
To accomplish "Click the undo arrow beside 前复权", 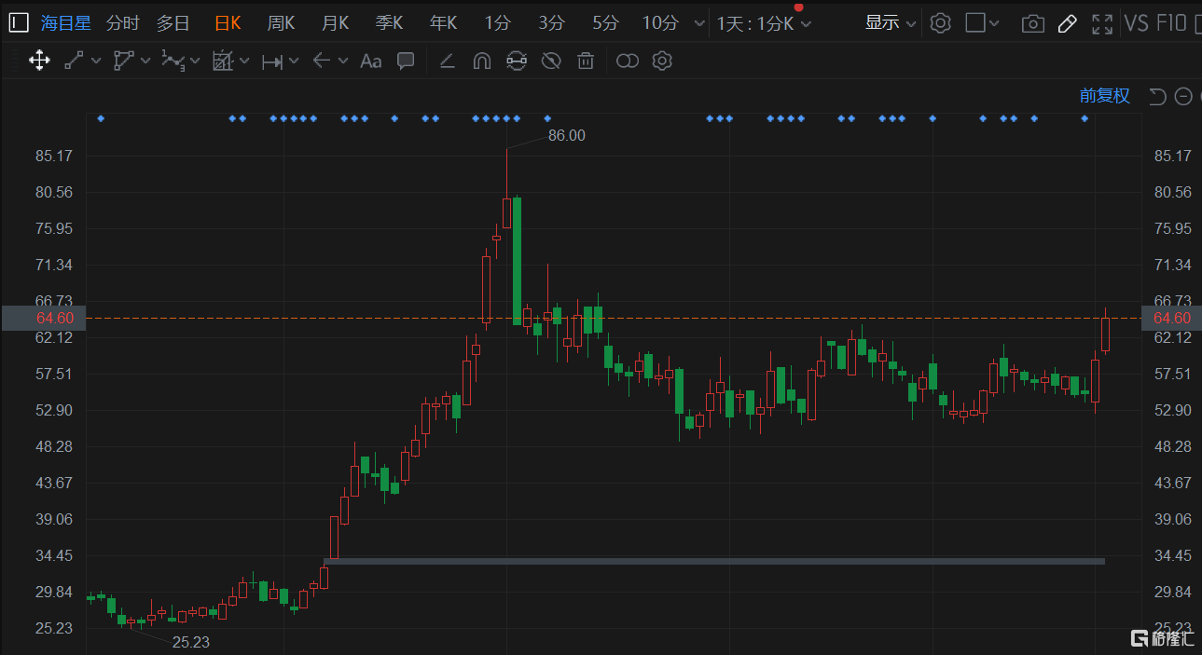I will click(1157, 96).
